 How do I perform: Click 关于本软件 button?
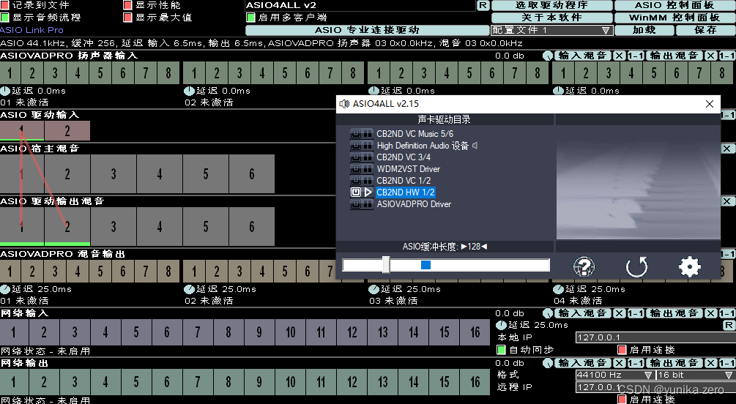(552, 18)
